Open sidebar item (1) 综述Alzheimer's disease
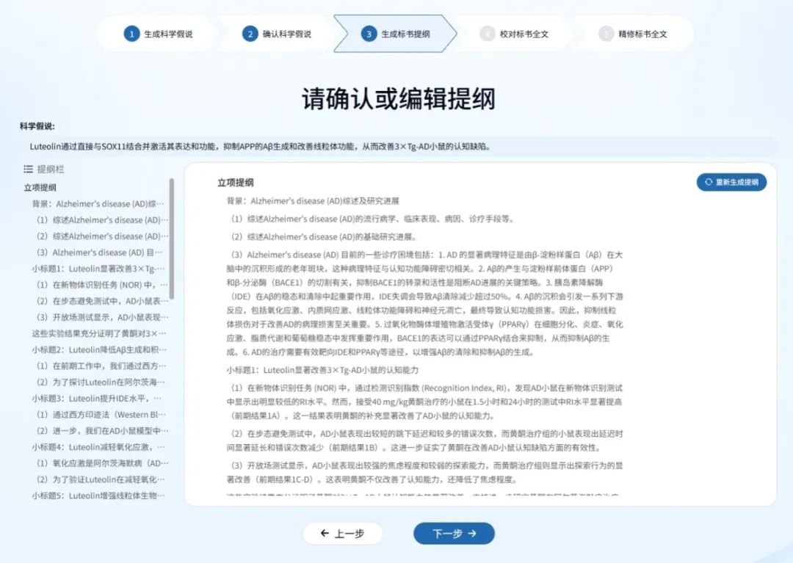This screenshot has width=793, height=563. [x=102, y=220]
